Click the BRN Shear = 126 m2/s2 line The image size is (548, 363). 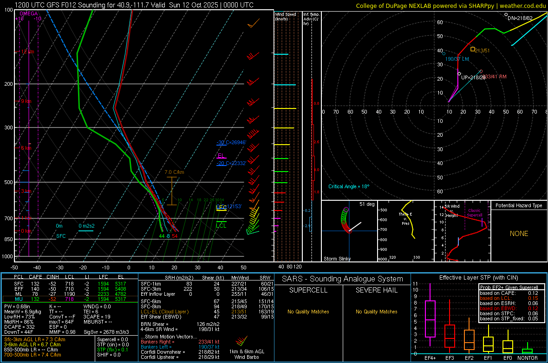tap(180, 324)
